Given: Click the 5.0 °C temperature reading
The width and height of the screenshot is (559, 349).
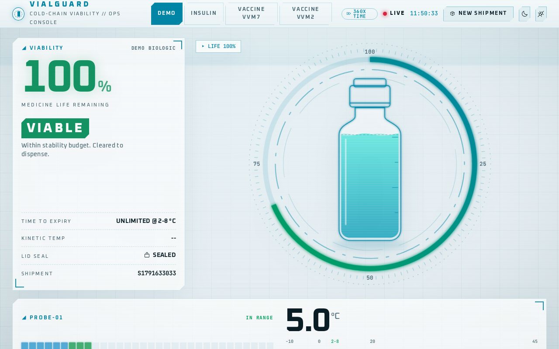Looking at the screenshot, I should 312,320.
